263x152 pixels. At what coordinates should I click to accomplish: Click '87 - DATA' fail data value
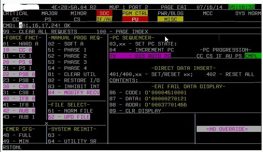tap(166, 99)
